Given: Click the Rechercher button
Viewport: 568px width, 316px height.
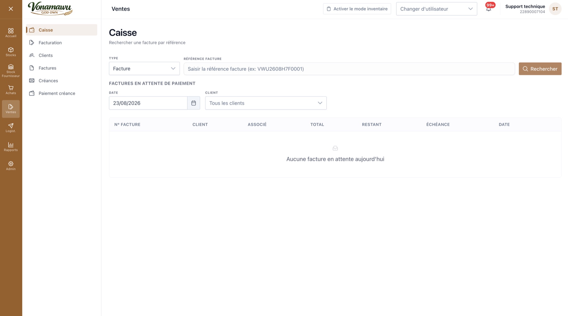Looking at the screenshot, I should 540,69.
